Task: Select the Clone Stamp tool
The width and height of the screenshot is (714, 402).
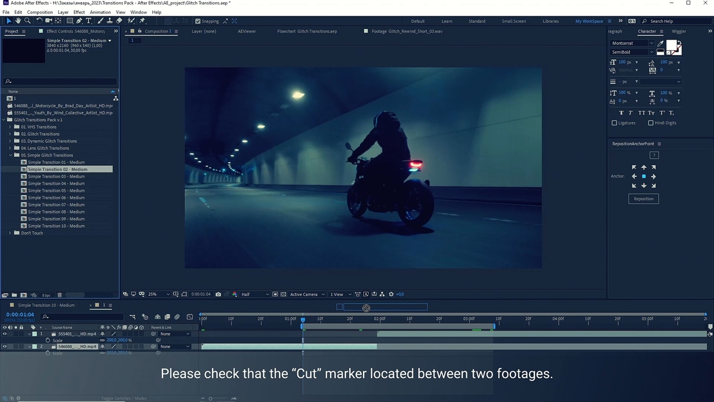Action: click(110, 21)
